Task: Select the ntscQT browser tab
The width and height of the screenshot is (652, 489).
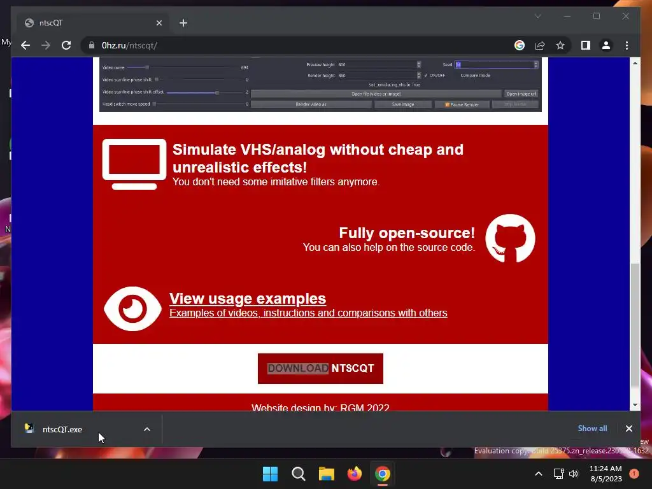Action: tap(92, 23)
